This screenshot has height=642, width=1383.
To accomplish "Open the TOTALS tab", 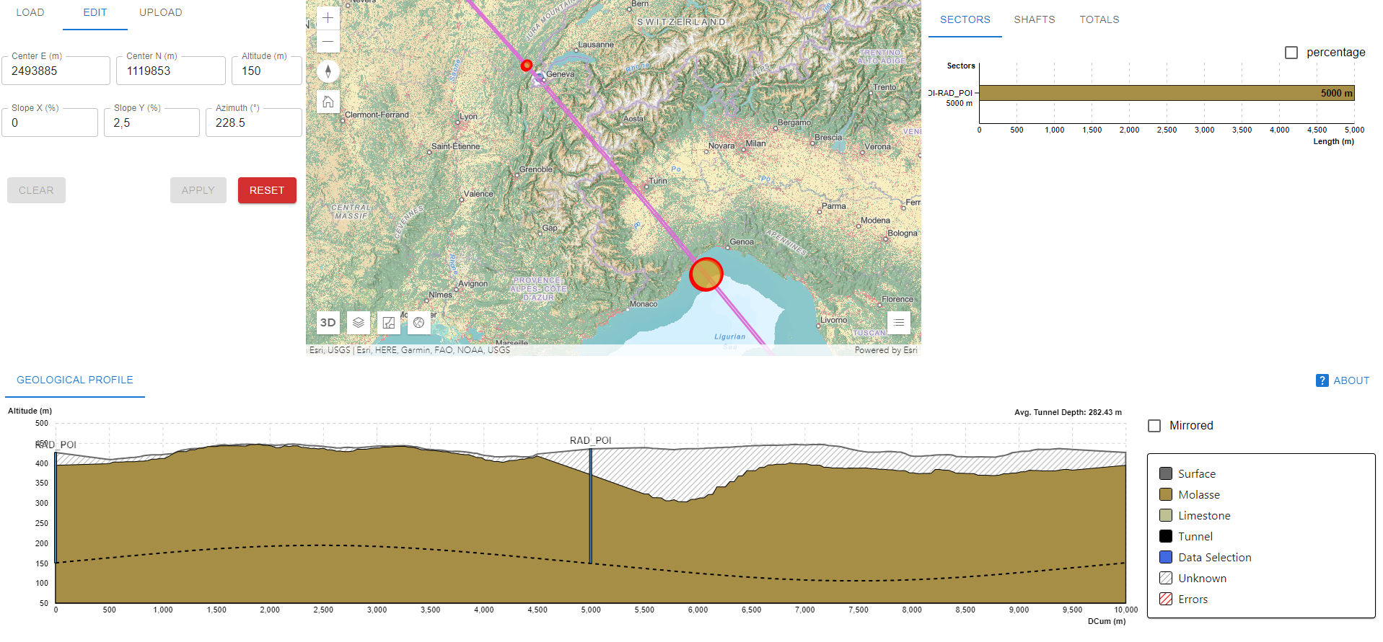I will (1099, 20).
